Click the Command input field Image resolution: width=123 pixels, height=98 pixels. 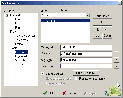coord(86,54)
